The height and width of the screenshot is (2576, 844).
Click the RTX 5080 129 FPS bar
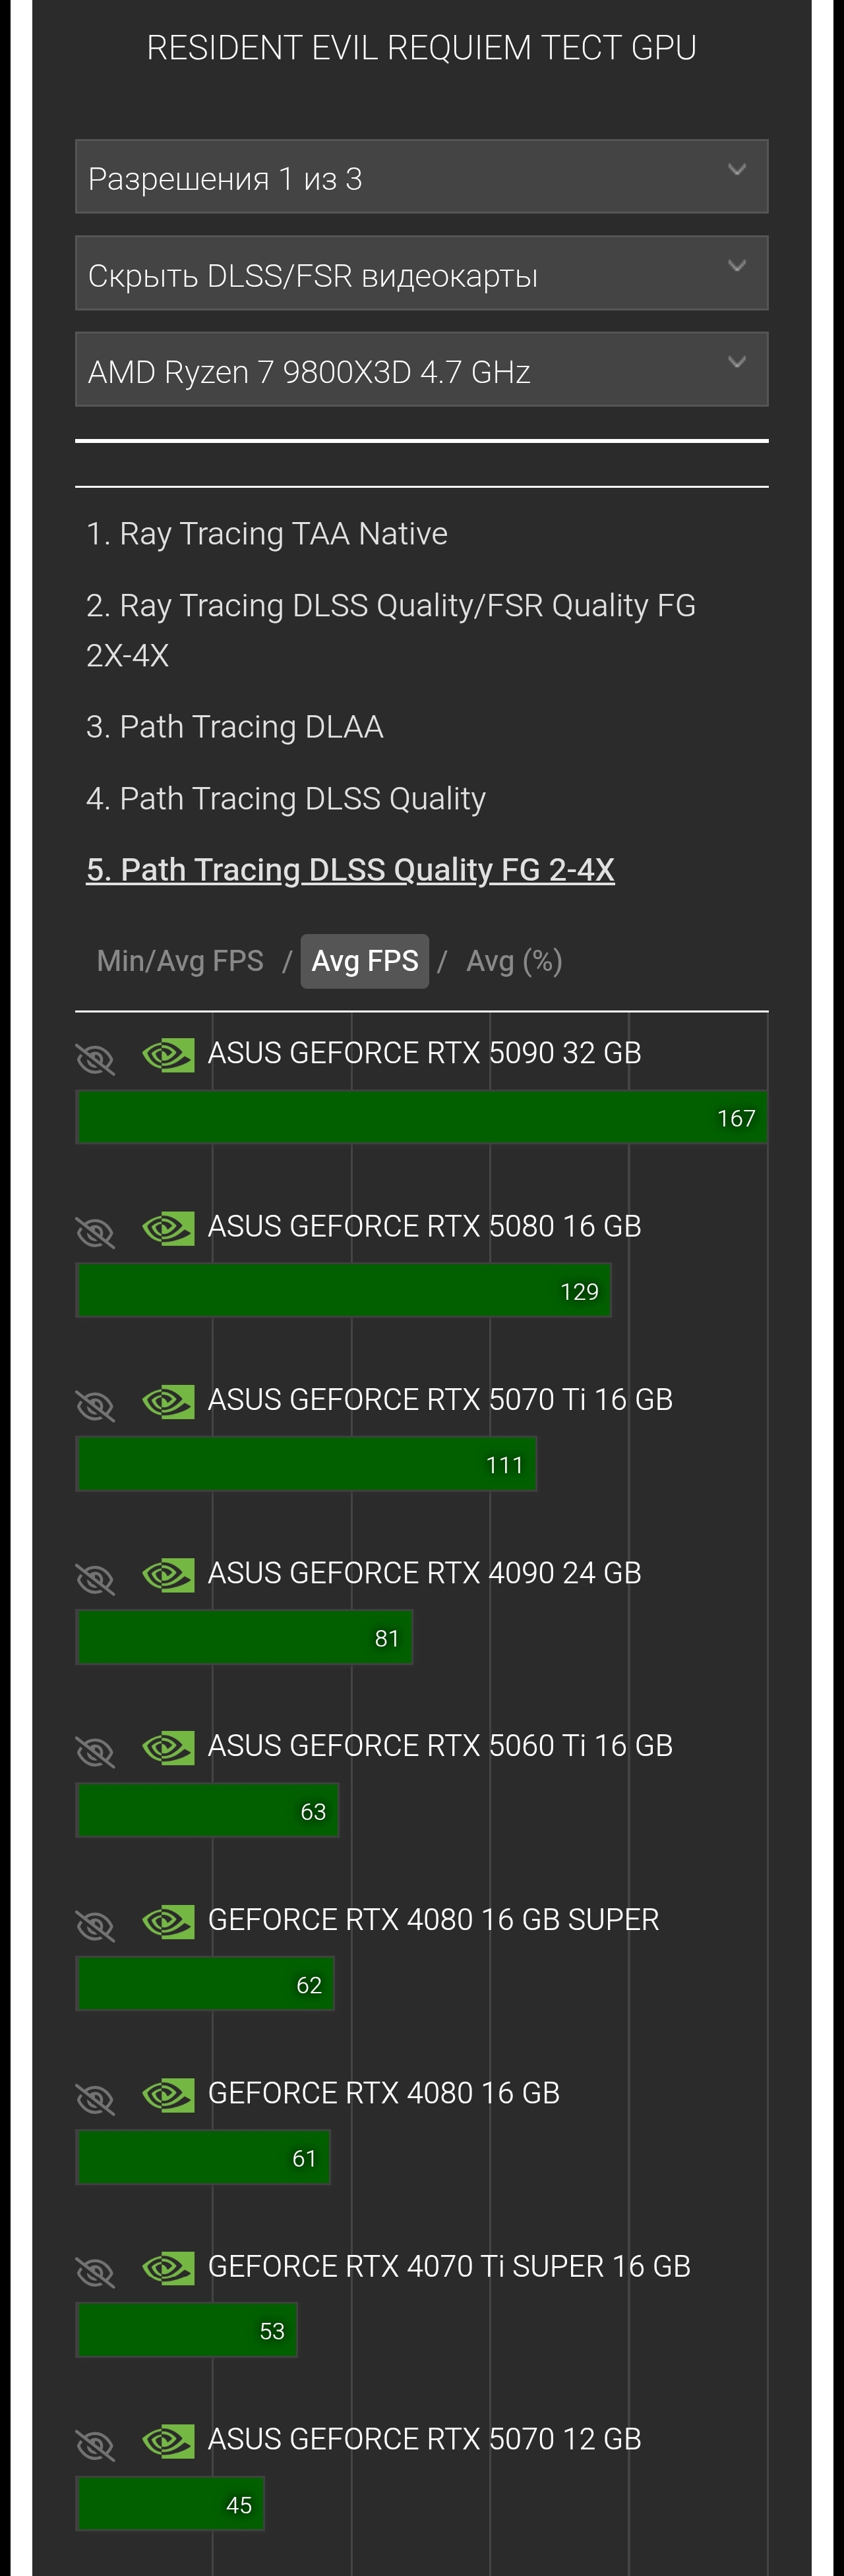coord(343,1291)
